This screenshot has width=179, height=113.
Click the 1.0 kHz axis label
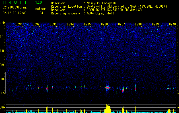(2, 51)
